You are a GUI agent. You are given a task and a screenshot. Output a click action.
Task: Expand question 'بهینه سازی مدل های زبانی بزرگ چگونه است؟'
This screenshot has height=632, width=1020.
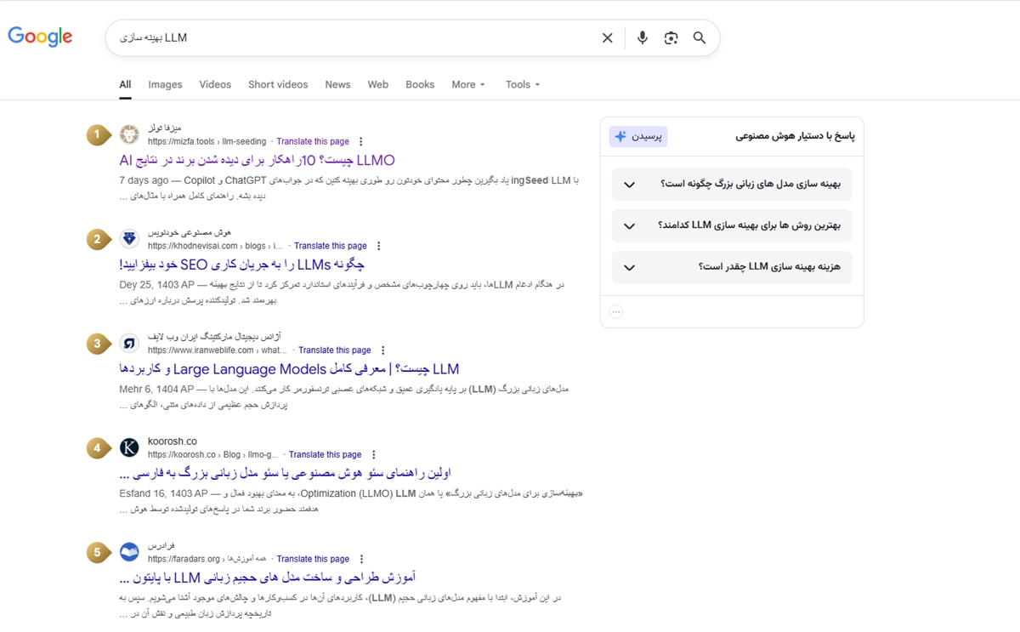tap(732, 185)
